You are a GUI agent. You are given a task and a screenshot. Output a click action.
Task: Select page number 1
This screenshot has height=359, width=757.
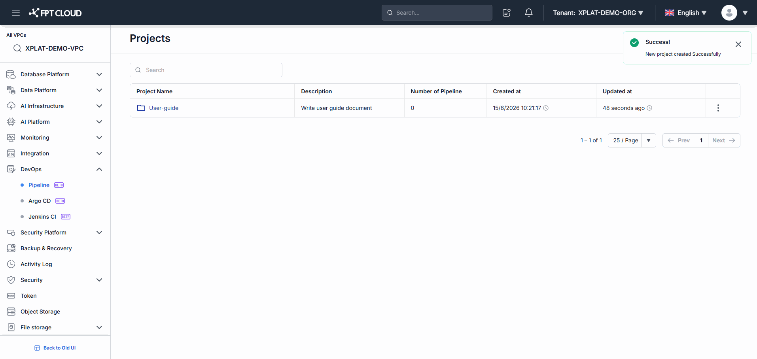tap(701, 140)
